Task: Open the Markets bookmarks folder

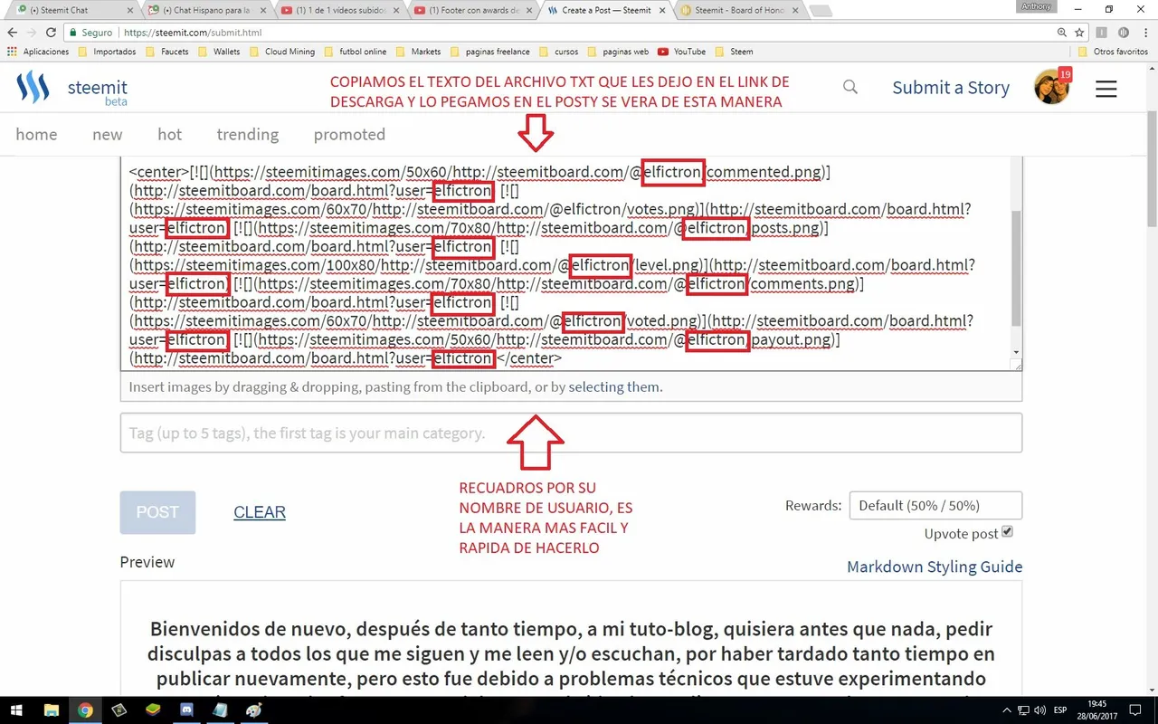Action: tap(419, 52)
